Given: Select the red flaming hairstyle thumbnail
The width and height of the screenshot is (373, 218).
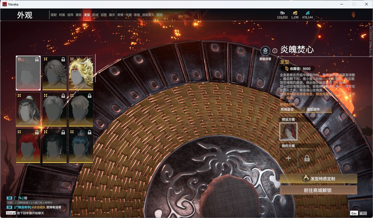Looking at the screenshot, I should point(28,146).
